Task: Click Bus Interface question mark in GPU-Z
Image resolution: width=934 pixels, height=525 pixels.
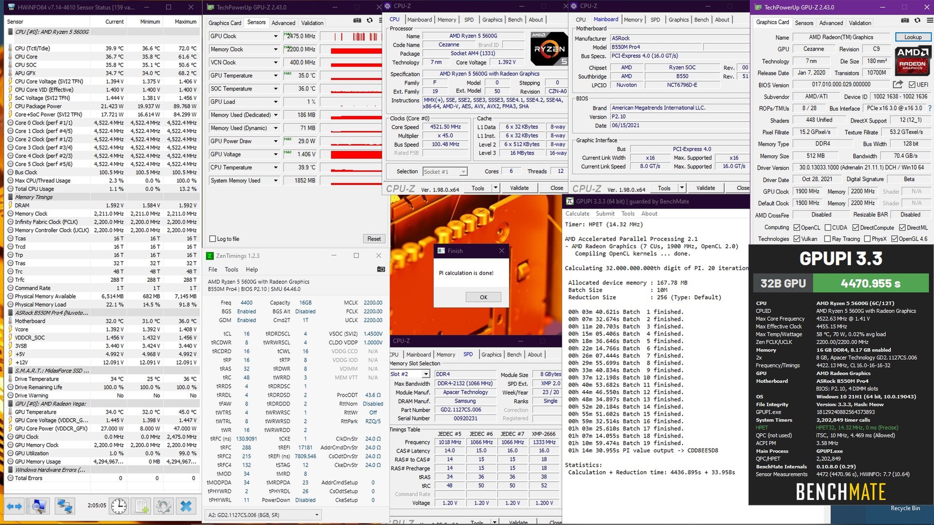Action: tap(930, 108)
